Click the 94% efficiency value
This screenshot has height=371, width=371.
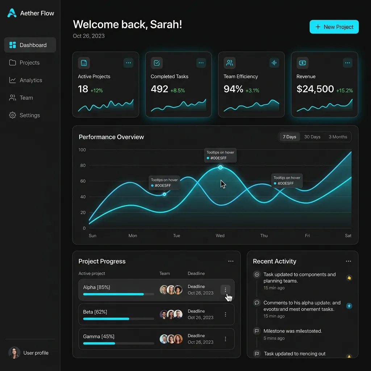(x=233, y=89)
